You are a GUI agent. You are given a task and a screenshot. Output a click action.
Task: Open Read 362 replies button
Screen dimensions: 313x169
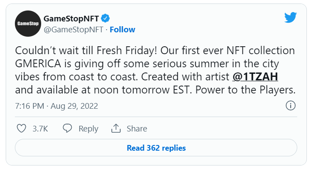pos(156,148)
